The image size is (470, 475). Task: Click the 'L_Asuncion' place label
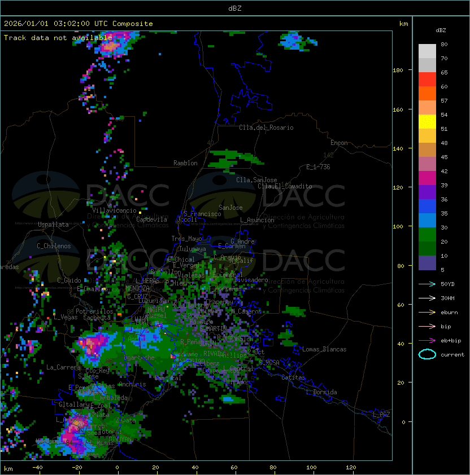[x=257, y=220]
